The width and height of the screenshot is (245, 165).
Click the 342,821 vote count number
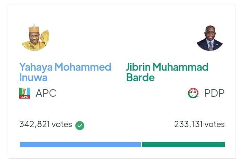click(35, 125)
